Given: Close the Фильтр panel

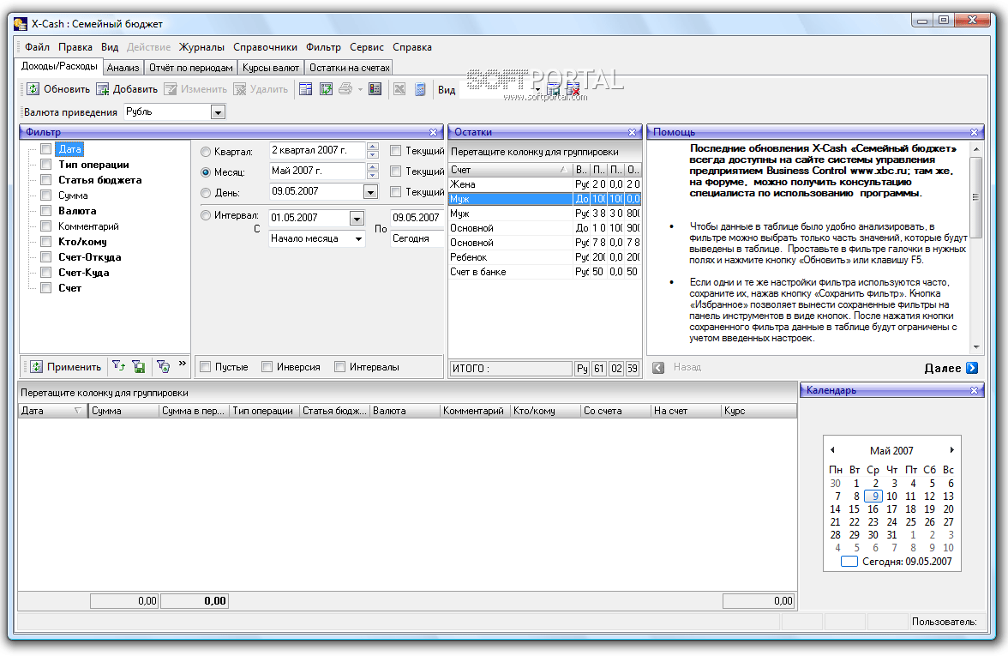Looking at the screenshot, I should coord(434,132).
